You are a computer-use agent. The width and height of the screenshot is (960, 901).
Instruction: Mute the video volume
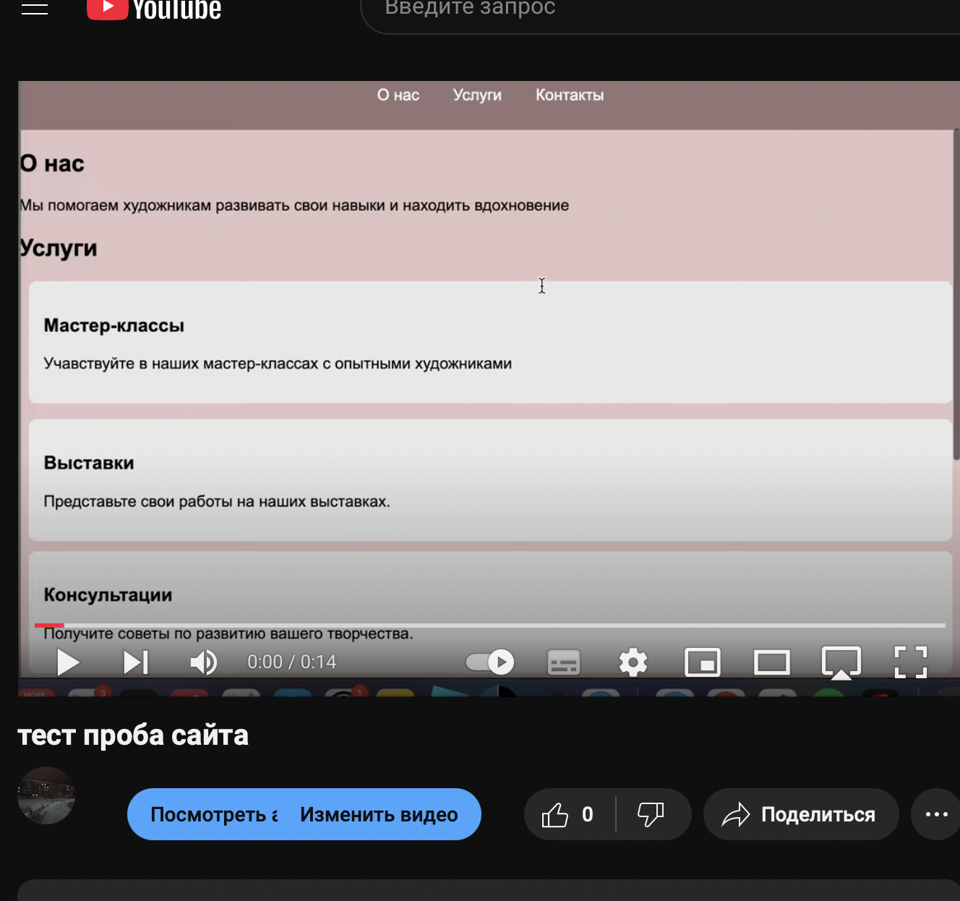point(203,662)
